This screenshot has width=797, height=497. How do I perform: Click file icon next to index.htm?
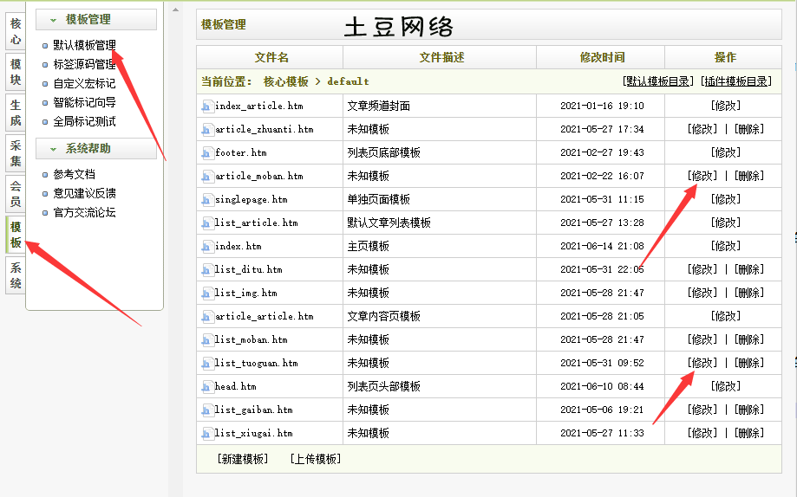pyautogui.click(x=206, y=247)
